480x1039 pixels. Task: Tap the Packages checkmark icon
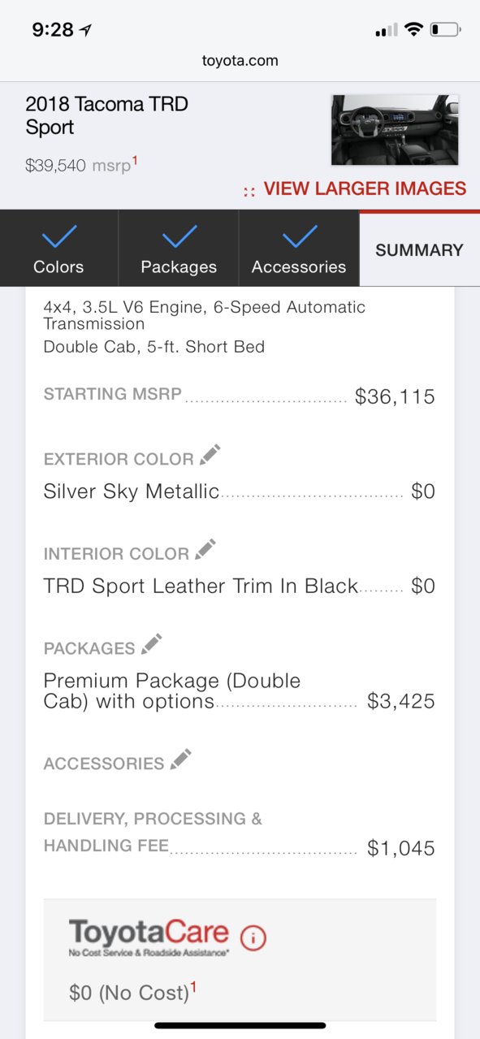179,236
